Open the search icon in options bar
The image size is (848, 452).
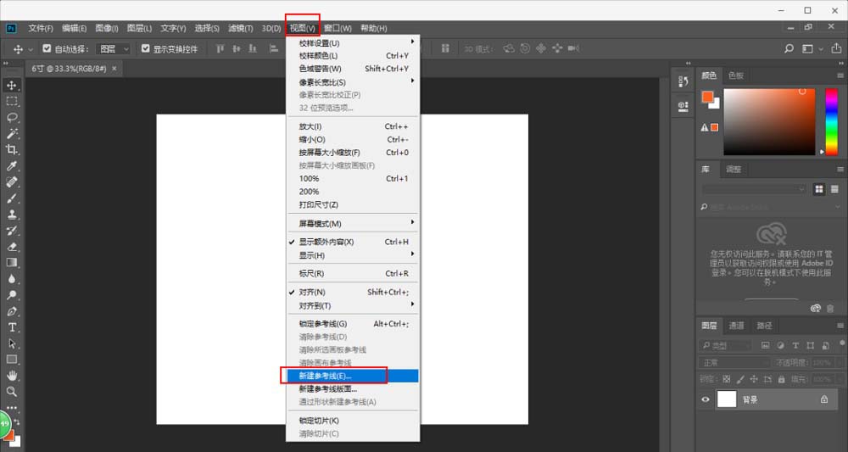click(789, 48)
